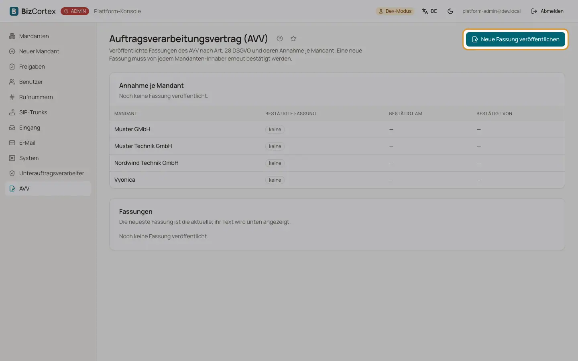Log out via Abmelden
This screenshot has width=578, height=361.
pyautogui.click(x=547, y=11)
